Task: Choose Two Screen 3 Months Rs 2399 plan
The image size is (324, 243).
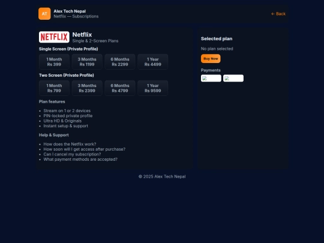Action: [x=87, y=88]
